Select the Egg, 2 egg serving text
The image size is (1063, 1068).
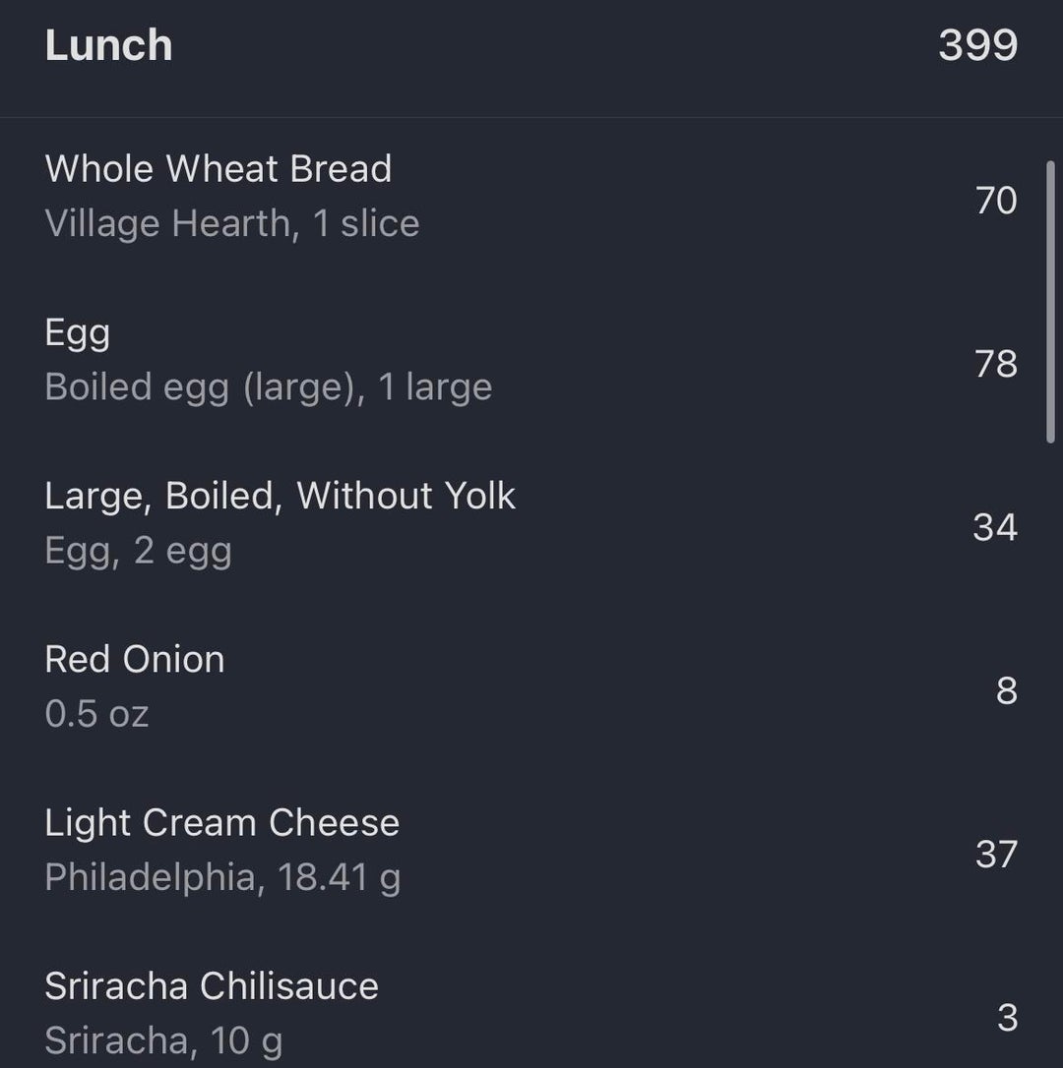coord(138,551)
